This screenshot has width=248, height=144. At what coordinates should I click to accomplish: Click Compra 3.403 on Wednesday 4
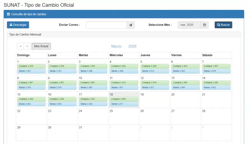coord(124,66)
